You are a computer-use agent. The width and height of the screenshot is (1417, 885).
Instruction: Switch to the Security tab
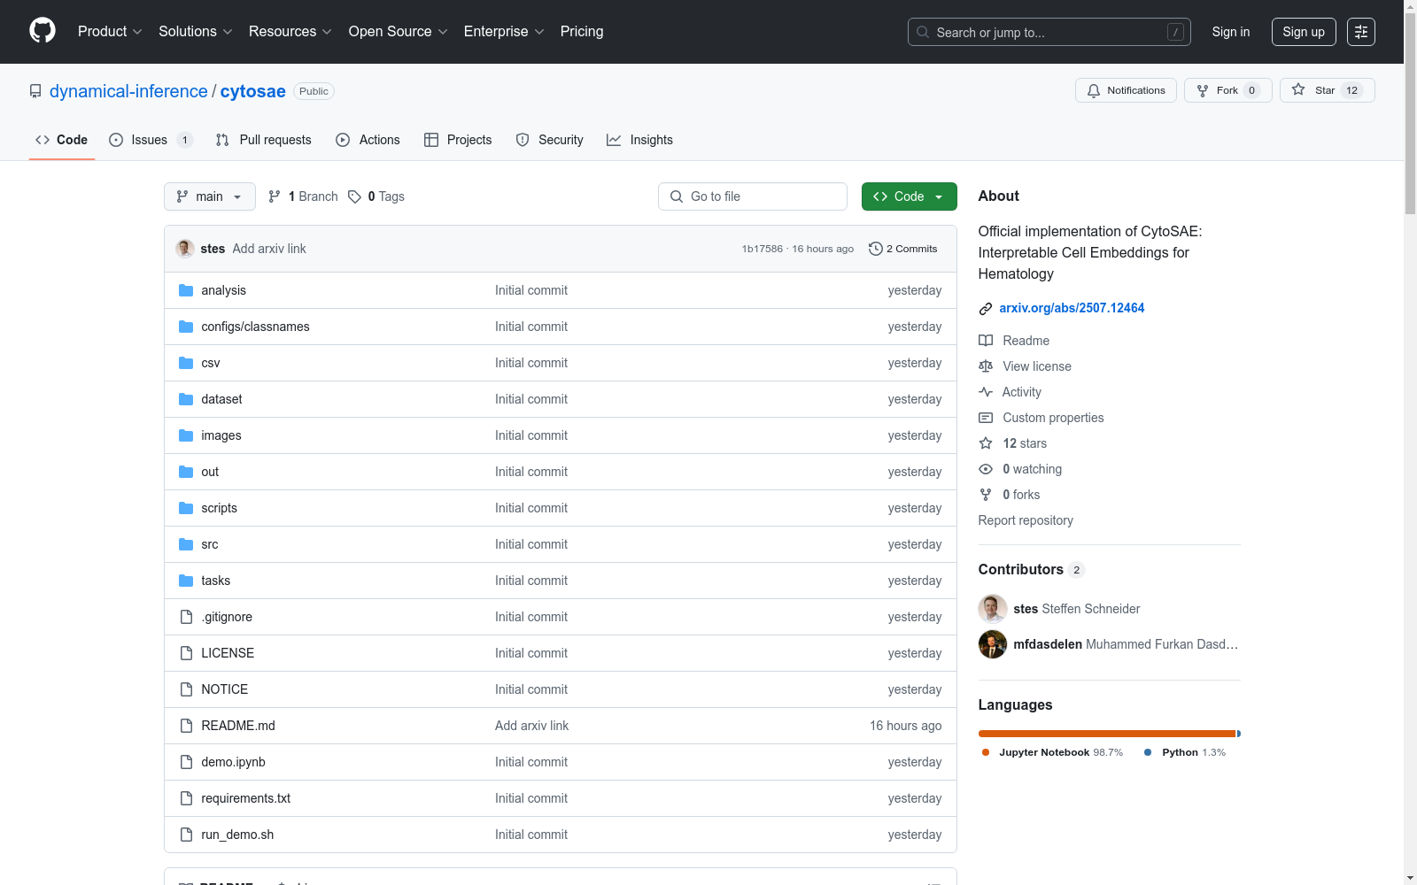pyautogui.click(x=550, y=140)
